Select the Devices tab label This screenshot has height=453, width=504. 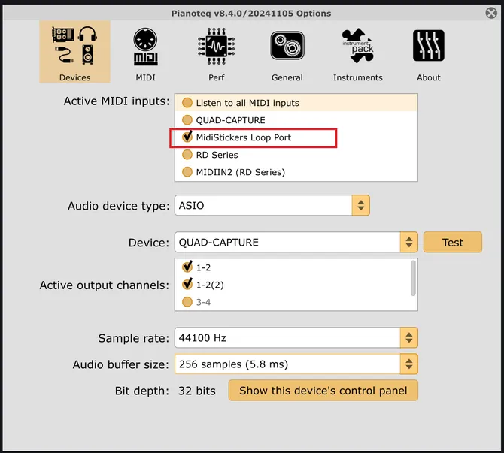[74, 77]
